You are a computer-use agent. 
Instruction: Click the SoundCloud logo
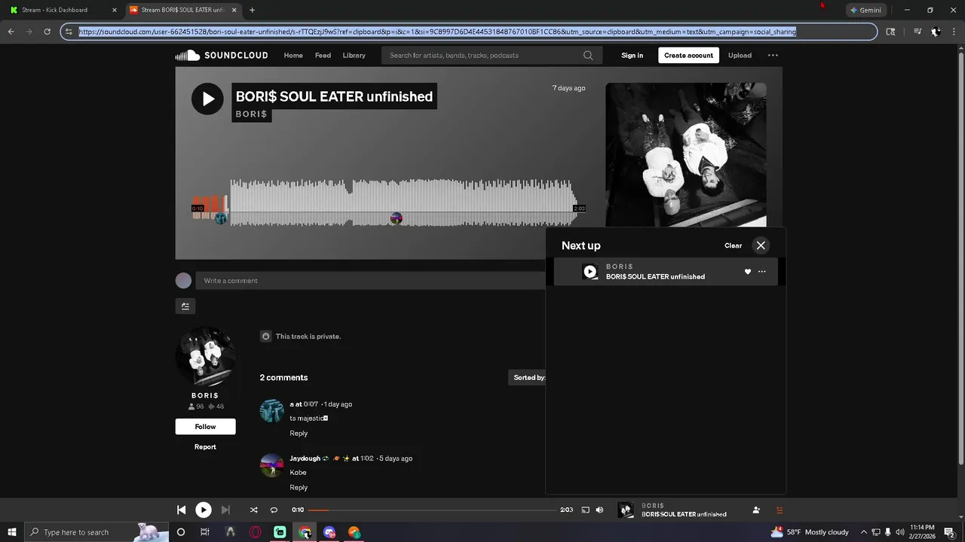point(222,55)
